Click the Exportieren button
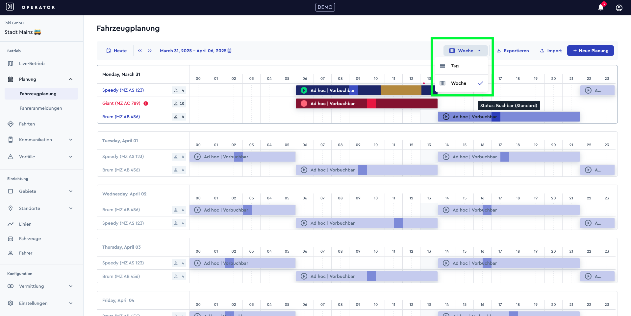This screenshot has width=631, height=316. (x=513, y=51)
